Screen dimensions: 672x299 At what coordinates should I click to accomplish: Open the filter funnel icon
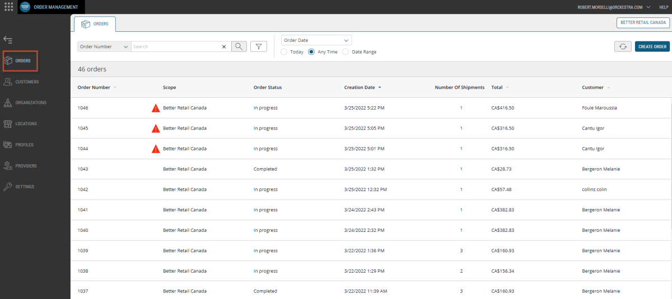coord(258,46)
